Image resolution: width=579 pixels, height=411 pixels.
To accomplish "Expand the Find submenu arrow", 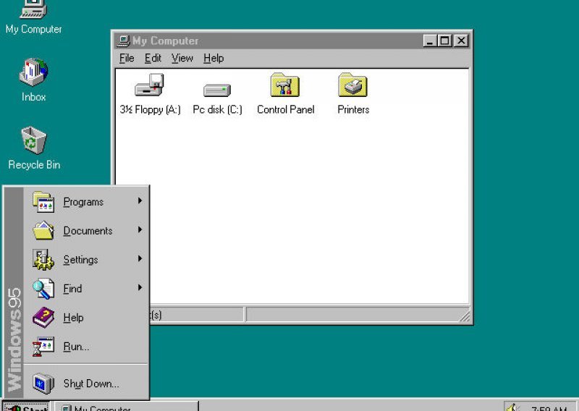I will [x=140, y=287].
